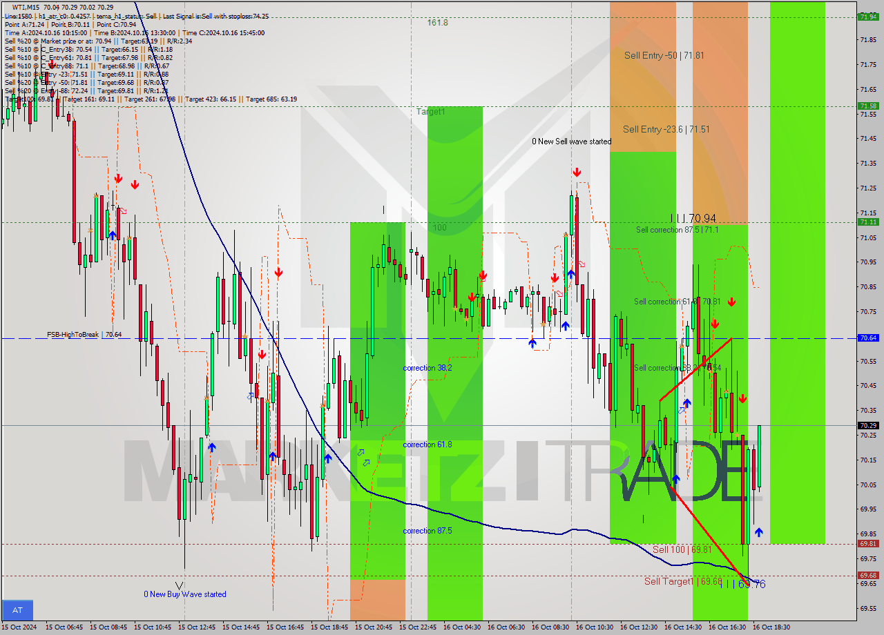Click the 71.75 tick on price axis
This screenshot has width=884, height=635.
[x=868, y=64]
